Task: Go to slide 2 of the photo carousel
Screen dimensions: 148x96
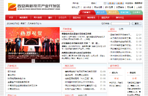Action: [x=37, y=61]
